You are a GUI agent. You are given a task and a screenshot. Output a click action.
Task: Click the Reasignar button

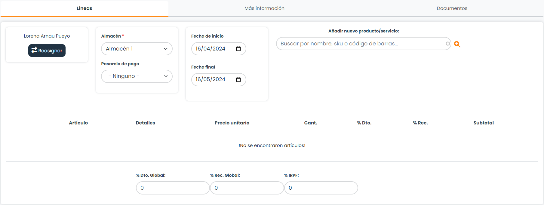click(47, 50)
